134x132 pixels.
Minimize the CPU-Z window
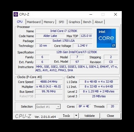pos(91,14)
